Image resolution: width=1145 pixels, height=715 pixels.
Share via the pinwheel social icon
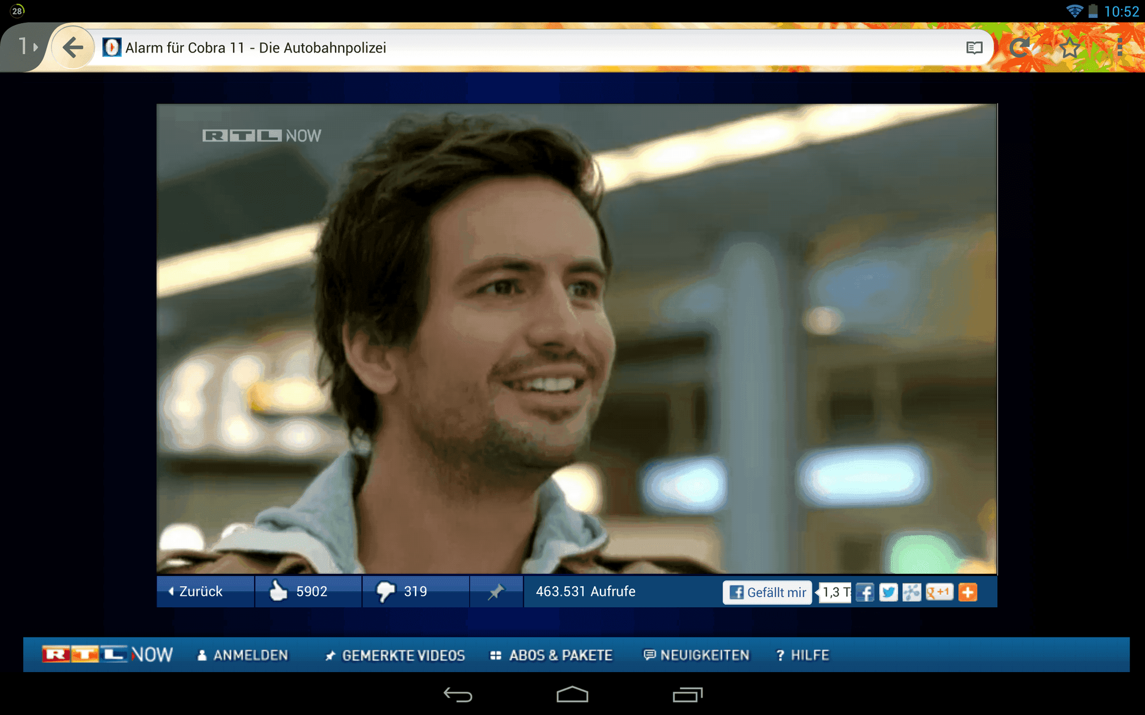tap(912, 592)
